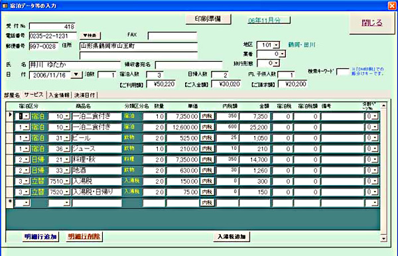
Task: Click the 備考 cell in ビール row
Action: click(343, 138)
